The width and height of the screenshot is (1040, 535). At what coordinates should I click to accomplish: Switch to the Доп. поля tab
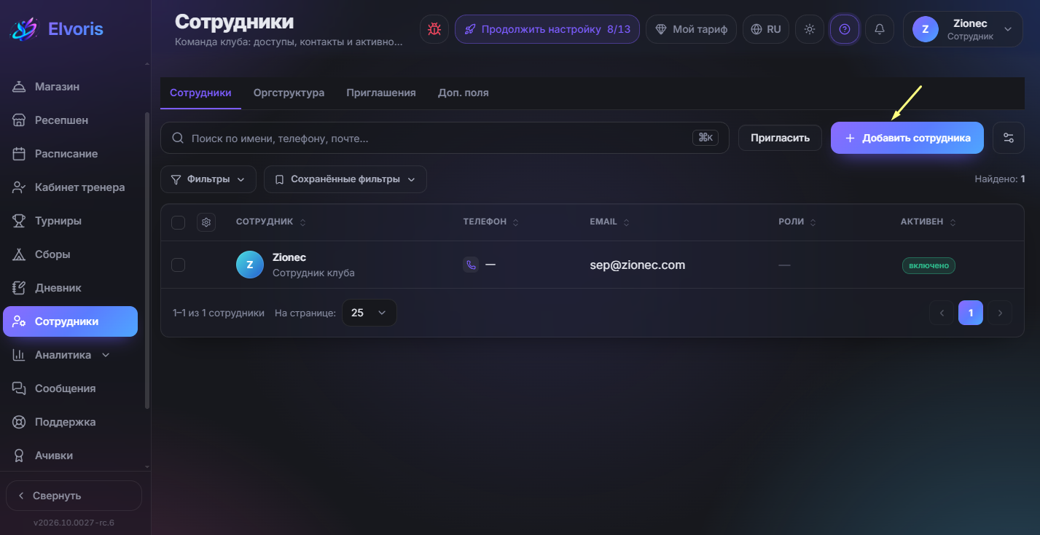pyautogui.click(x=464, y=93)
